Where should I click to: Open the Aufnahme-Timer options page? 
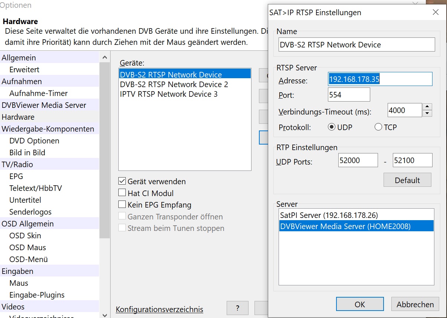(x=50, y=93)
